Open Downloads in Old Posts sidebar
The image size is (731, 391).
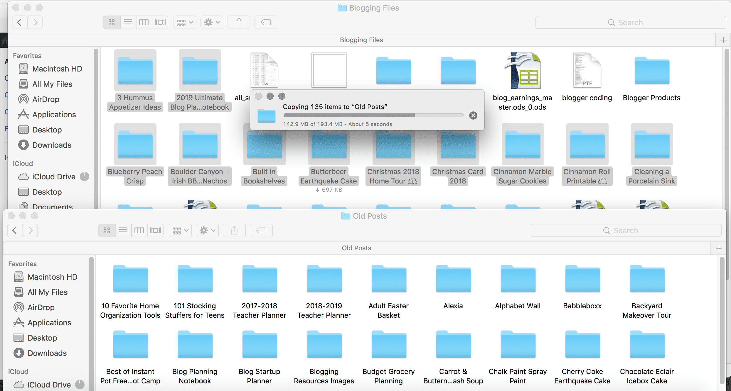[x=40, y=353]
